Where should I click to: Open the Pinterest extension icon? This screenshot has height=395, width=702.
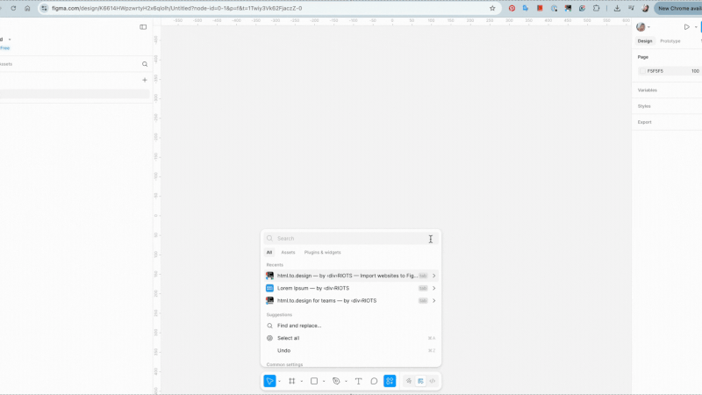coord(512,8)
